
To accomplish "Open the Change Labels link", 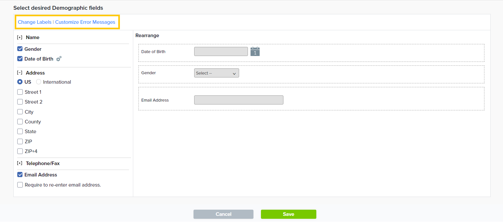I will click(35, 22).
